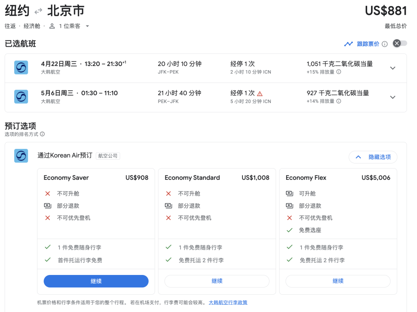Click the price tracking info icon
Image resolution: width=417 pixels, height=312 pixels.
385,44
